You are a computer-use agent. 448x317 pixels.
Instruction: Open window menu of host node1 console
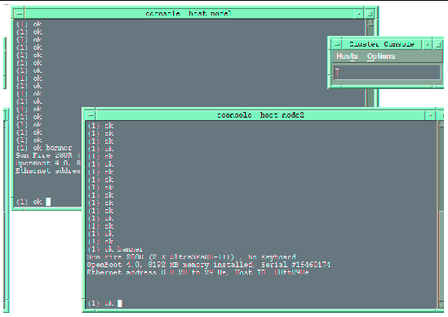19,13
